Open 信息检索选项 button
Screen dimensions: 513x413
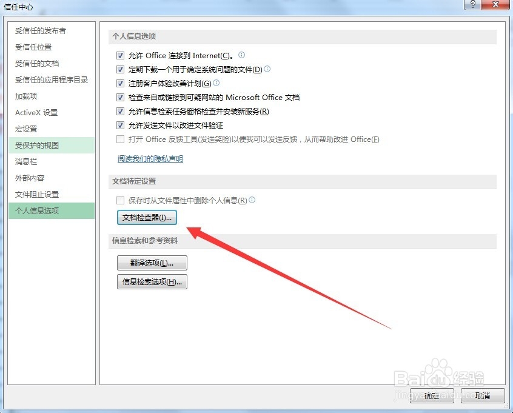tap(152, 282)
